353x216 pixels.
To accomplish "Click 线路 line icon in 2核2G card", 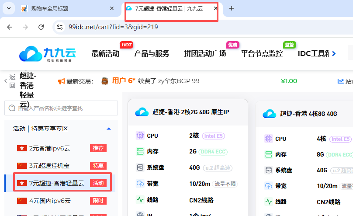I will pyautogui.click(x=140, y=200).
